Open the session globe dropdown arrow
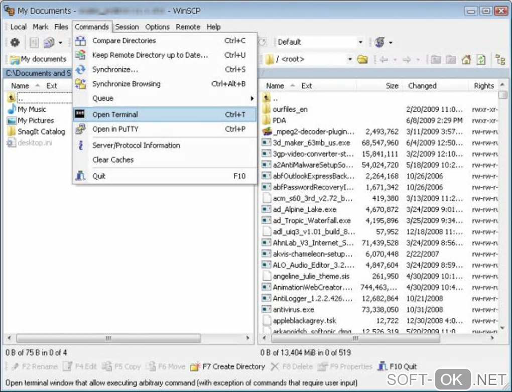This screenshot has width=512, height=392. 391,43
